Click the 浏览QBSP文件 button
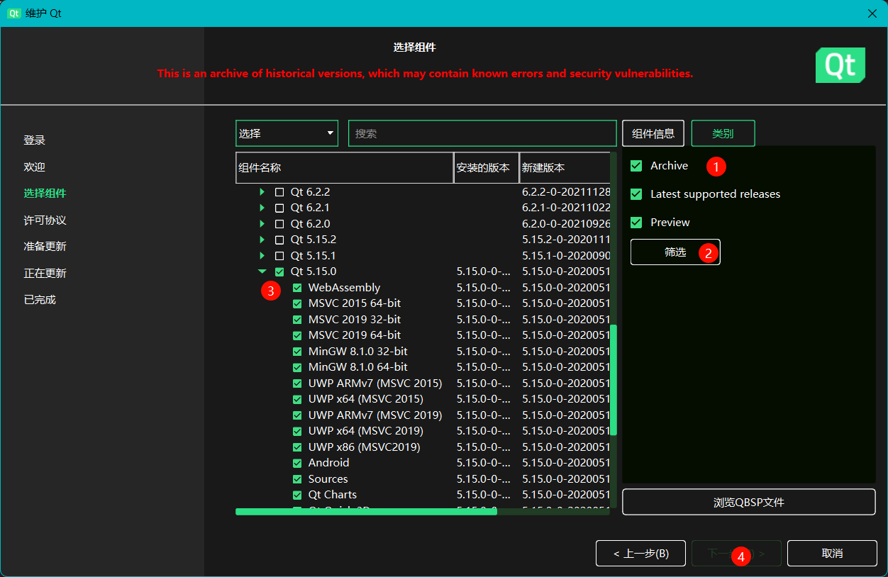Screen dimensions: 888x577 [749, 503]
